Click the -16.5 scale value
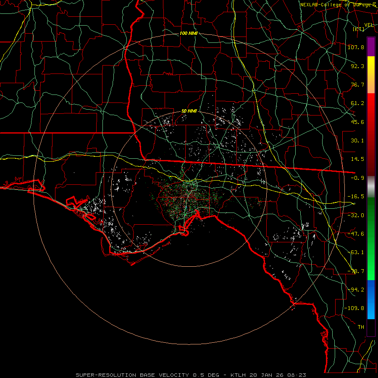The height and width of the screenshot is (378, 378). click(x=356, y=197)
